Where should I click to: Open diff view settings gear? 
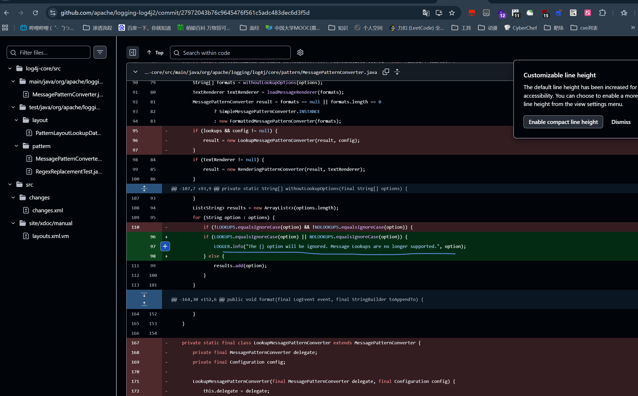click(300, 52)
